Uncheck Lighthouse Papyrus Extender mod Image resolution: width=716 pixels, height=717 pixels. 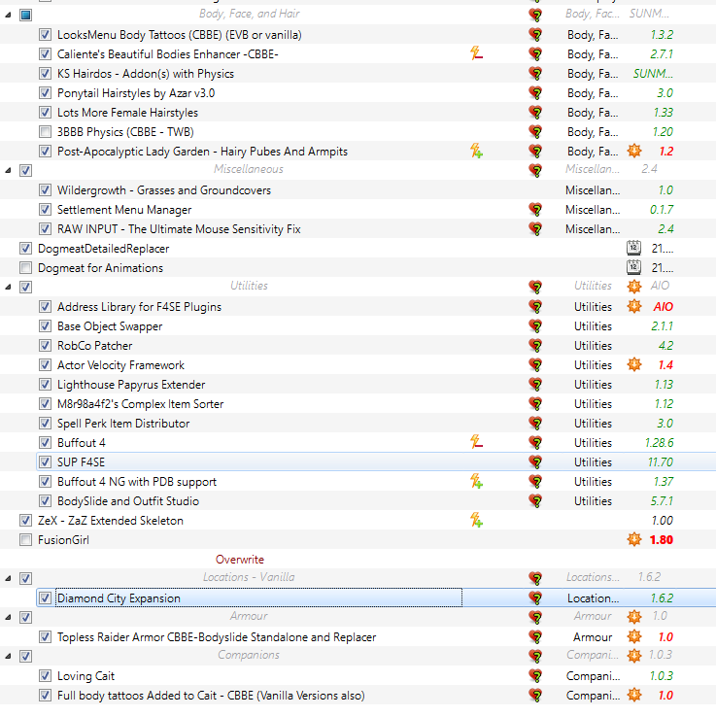pyautogui.click(x=45, y=384)
